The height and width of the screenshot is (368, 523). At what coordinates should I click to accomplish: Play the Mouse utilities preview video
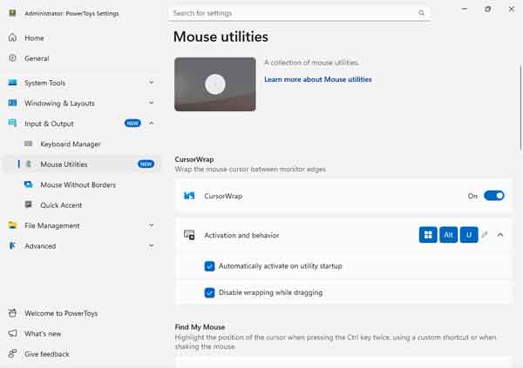tap(215, 84)
